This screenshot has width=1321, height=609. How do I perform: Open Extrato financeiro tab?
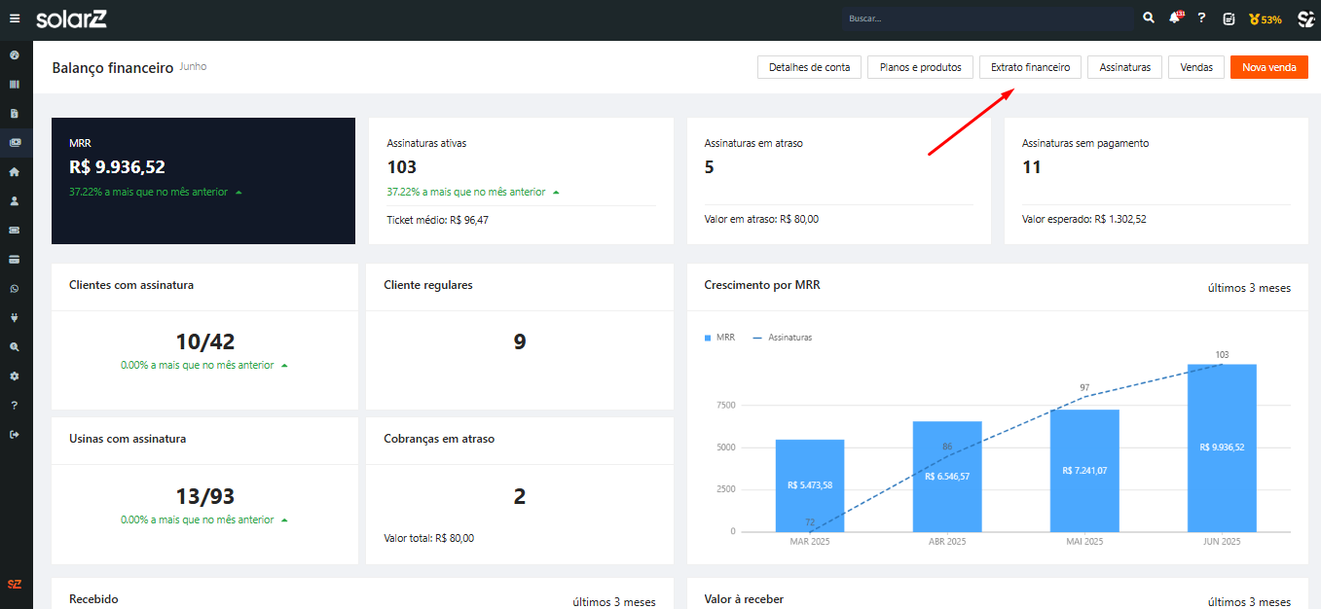[x=1030, y=67]
